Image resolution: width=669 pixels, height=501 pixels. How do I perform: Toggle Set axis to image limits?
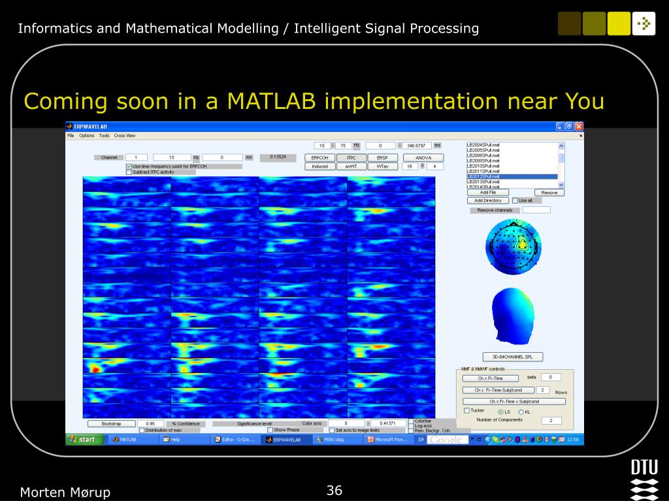click(331, 431)
